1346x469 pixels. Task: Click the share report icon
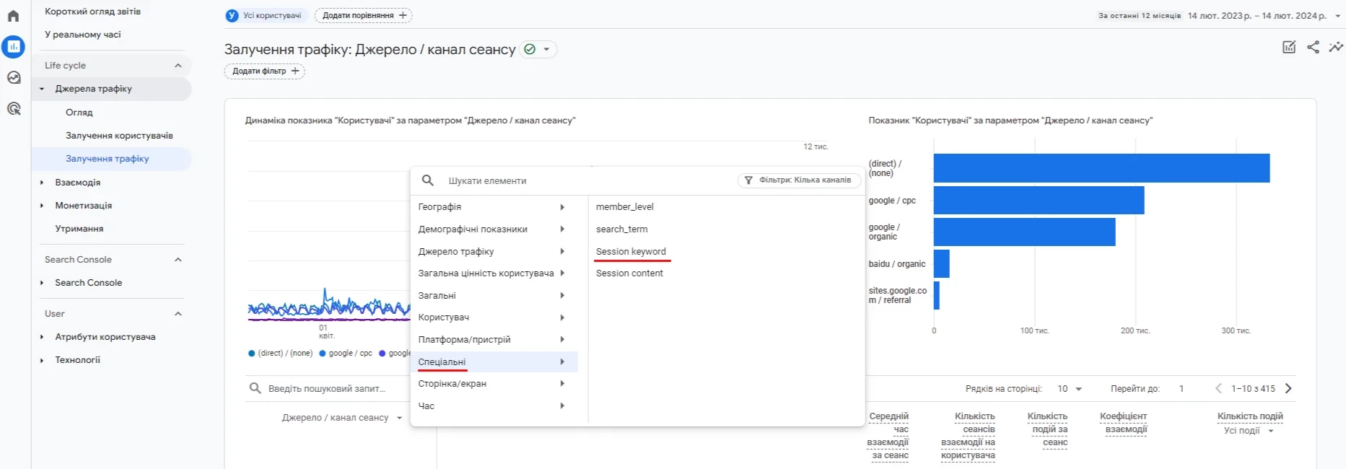click(1313, 47)
